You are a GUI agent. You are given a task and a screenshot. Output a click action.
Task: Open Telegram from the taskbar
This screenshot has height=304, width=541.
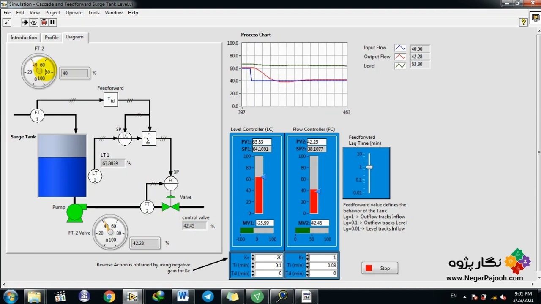208,296
